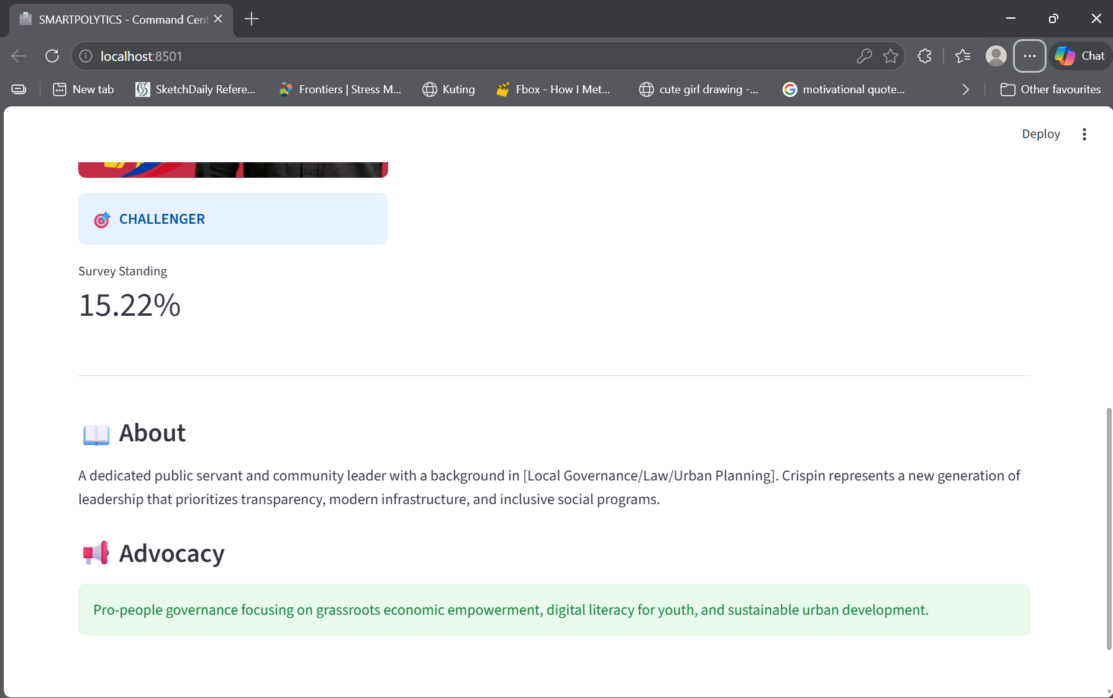Open the browser extensions icon

[x=924, y=56]
